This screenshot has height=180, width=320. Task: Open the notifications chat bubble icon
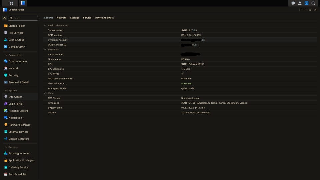[293, 3]
